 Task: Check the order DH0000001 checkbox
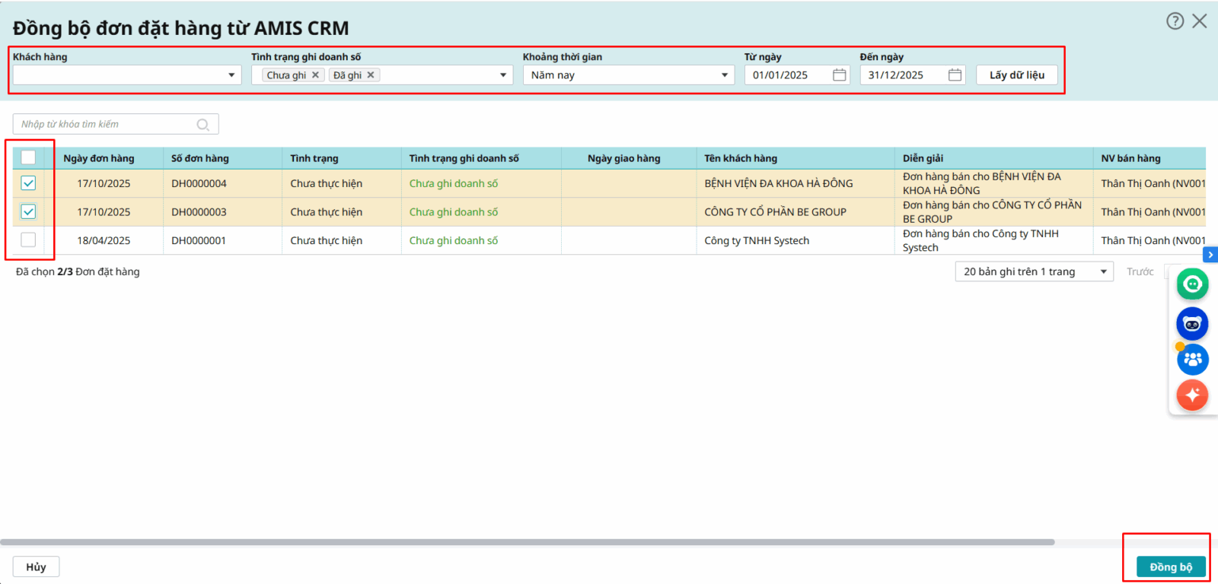[28, 240]
